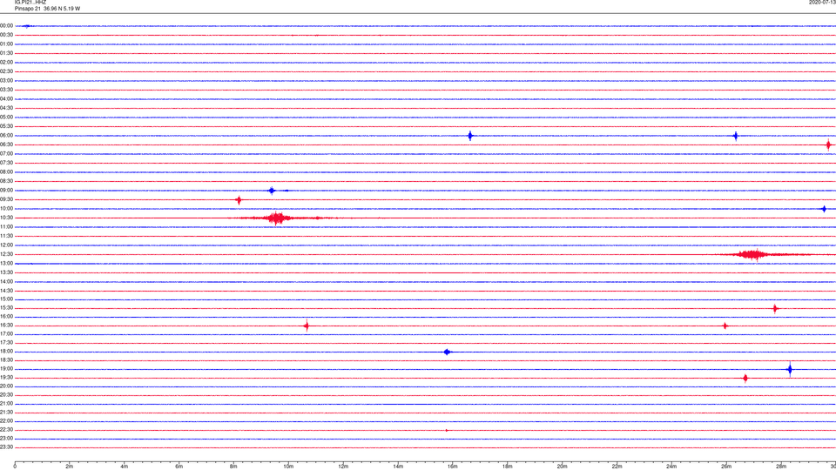836x470 pixels.
Task: Pick the large red event on the 12:30 trace
Action: pyautogui.click(x=754, y=254)
